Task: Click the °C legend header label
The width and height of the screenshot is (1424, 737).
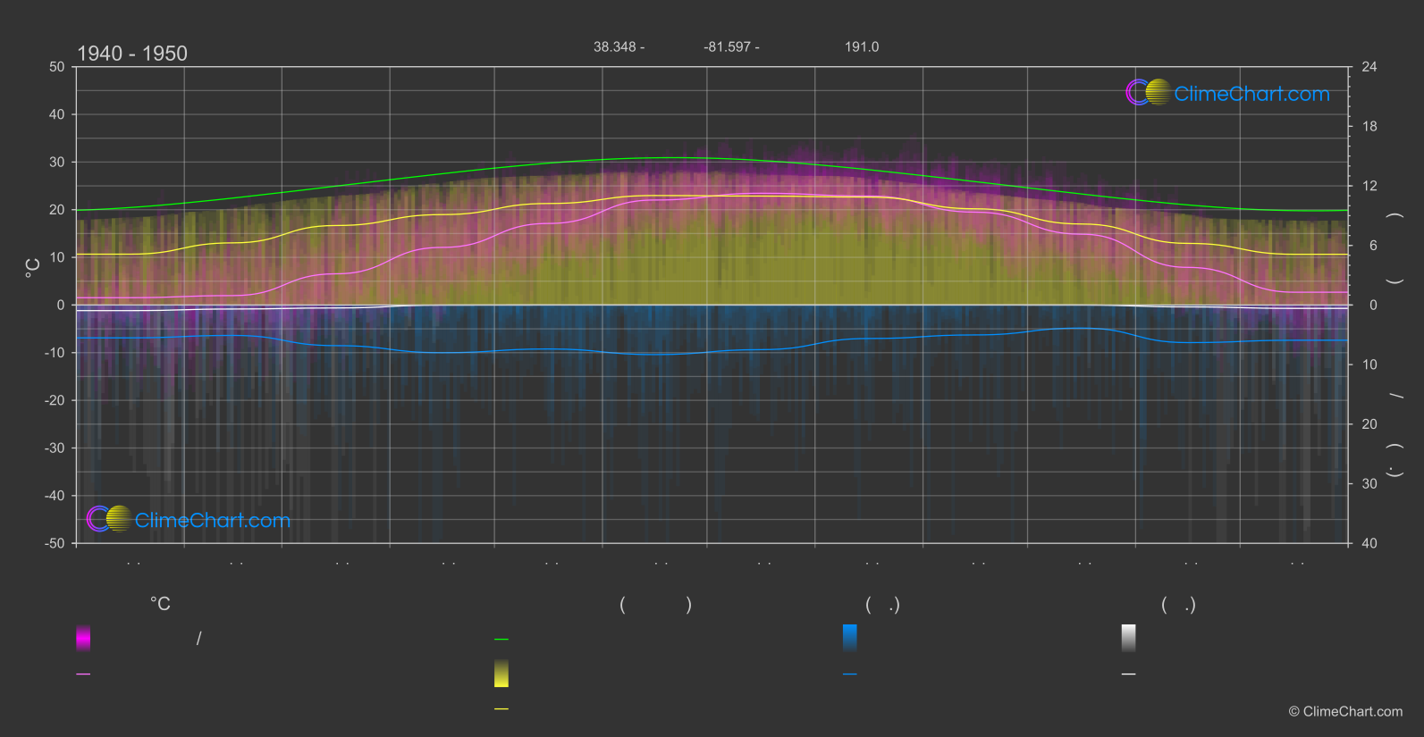Action: pos(160,605)
